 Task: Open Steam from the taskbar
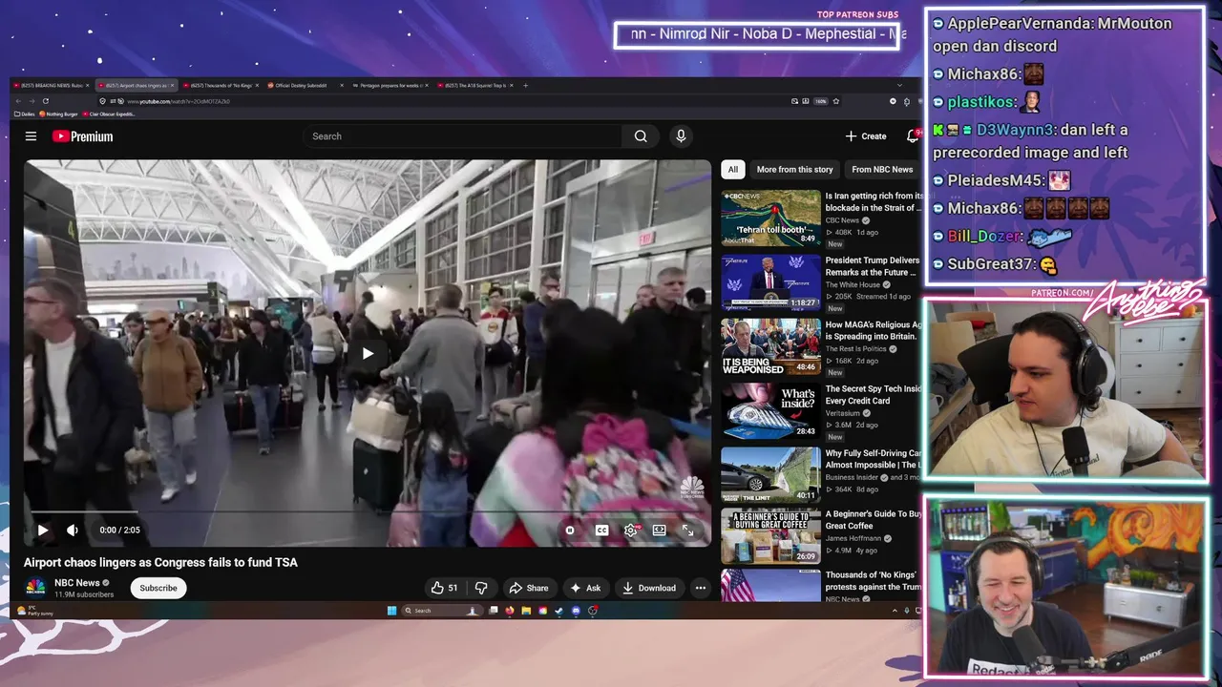tap(559, 611)
